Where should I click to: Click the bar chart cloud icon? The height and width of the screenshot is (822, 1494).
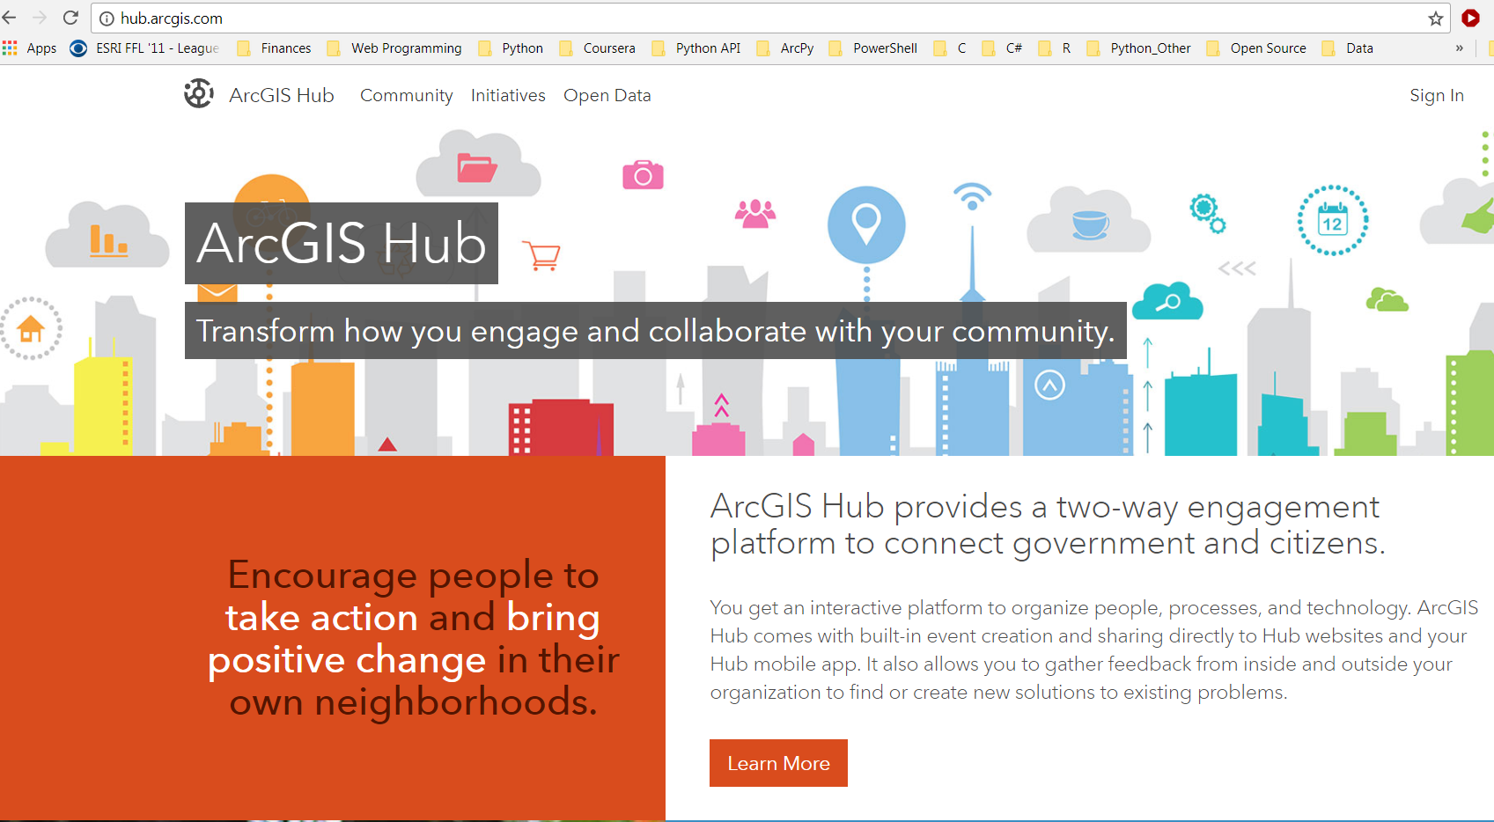click(107, 235)
